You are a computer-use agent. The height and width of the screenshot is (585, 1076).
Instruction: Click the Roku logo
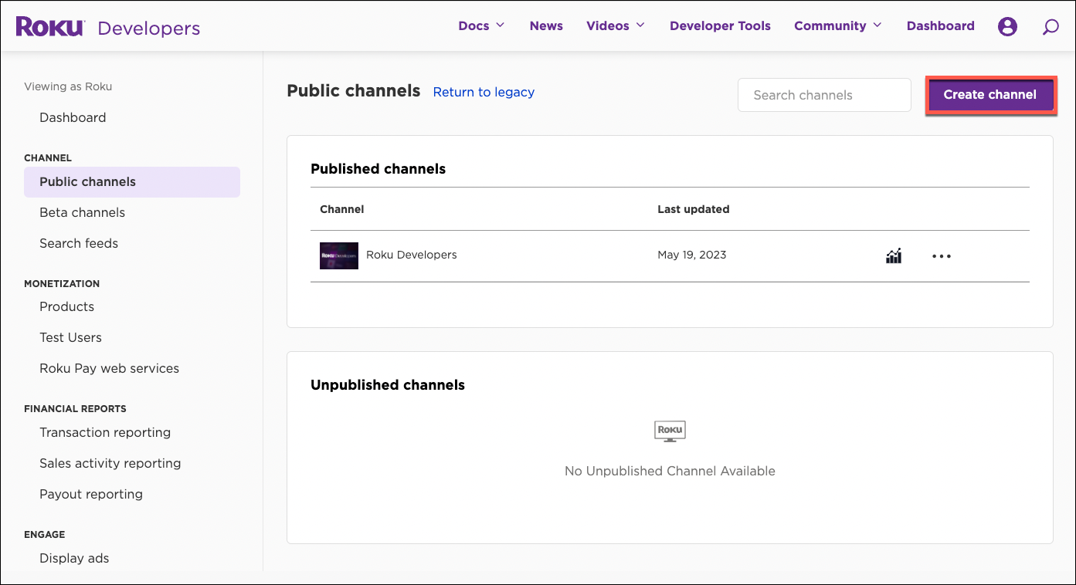[x=49, y=25]
